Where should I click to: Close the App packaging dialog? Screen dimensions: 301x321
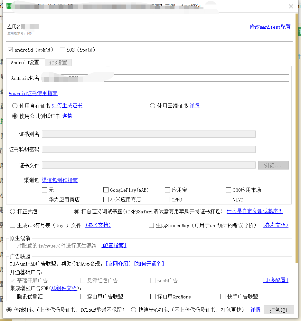tap(291, 6)
